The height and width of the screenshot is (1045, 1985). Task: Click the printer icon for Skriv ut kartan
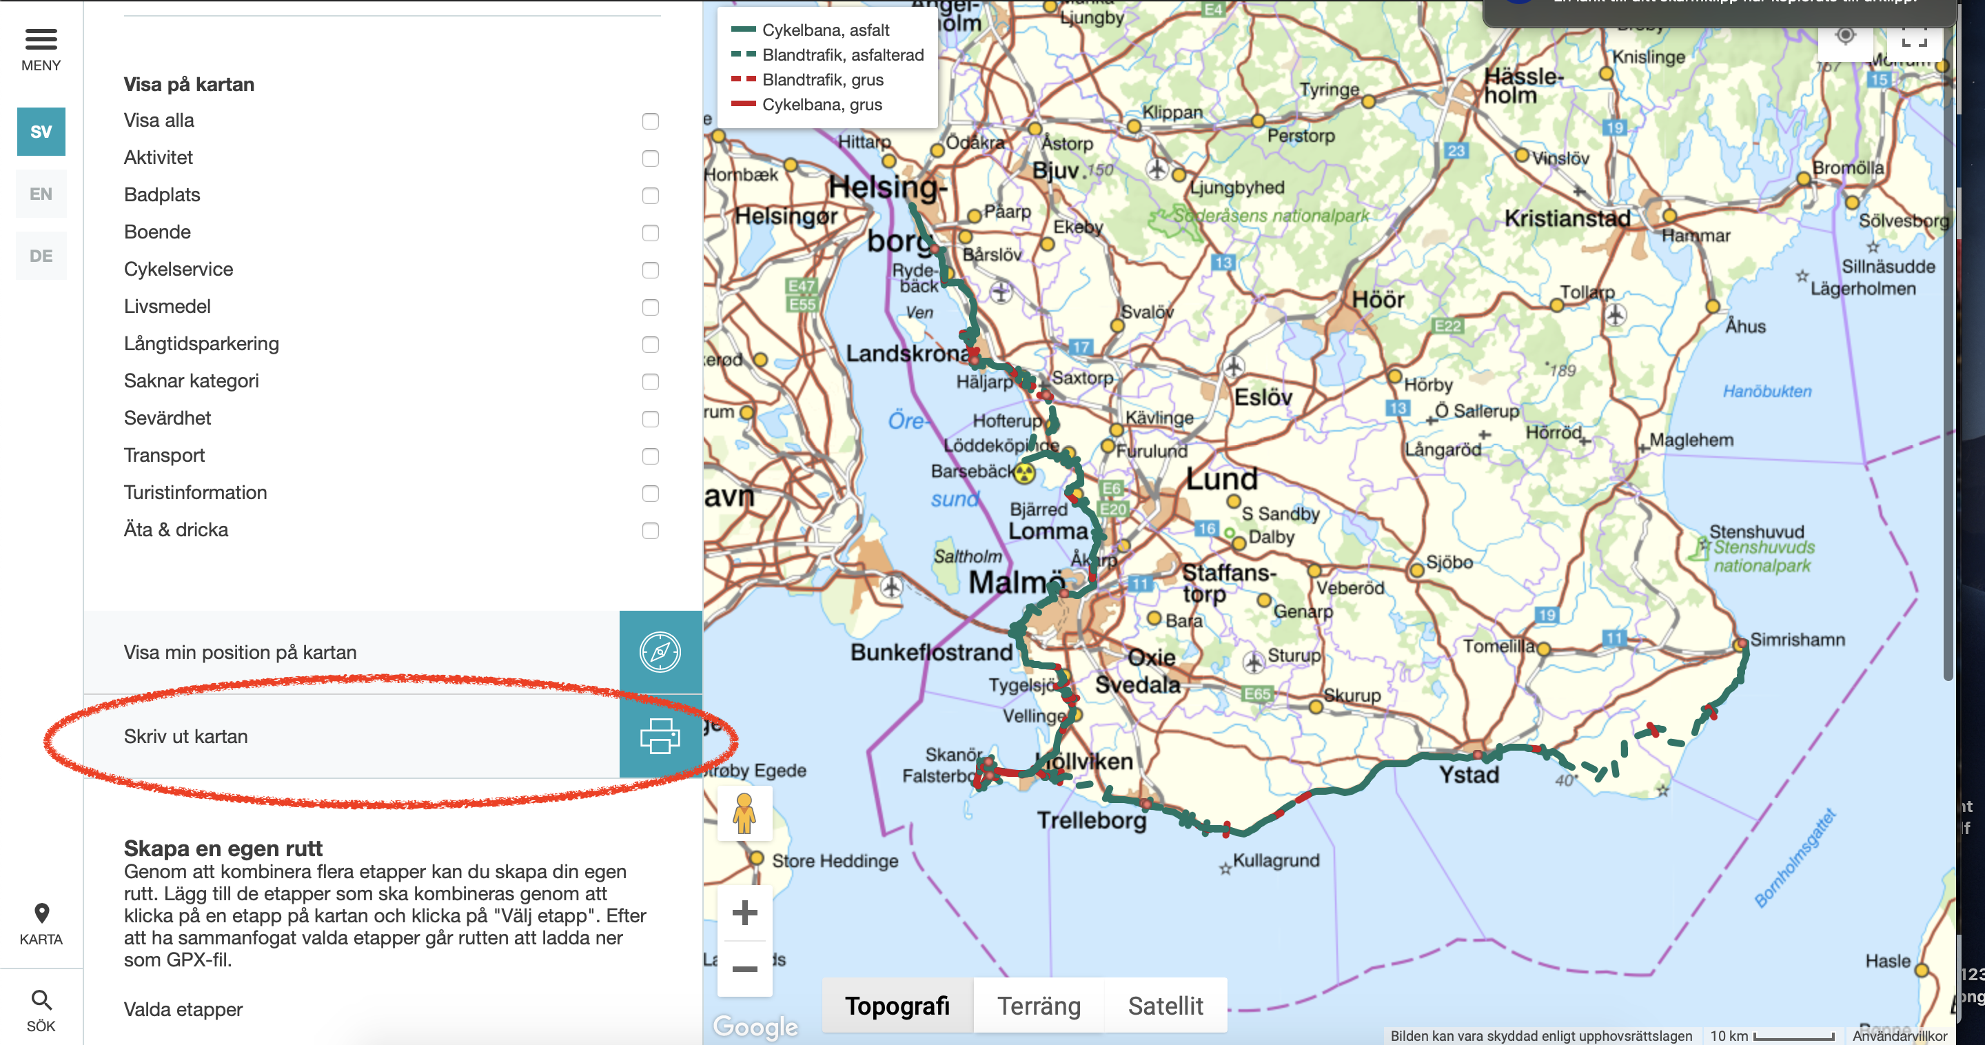(660, 736)
